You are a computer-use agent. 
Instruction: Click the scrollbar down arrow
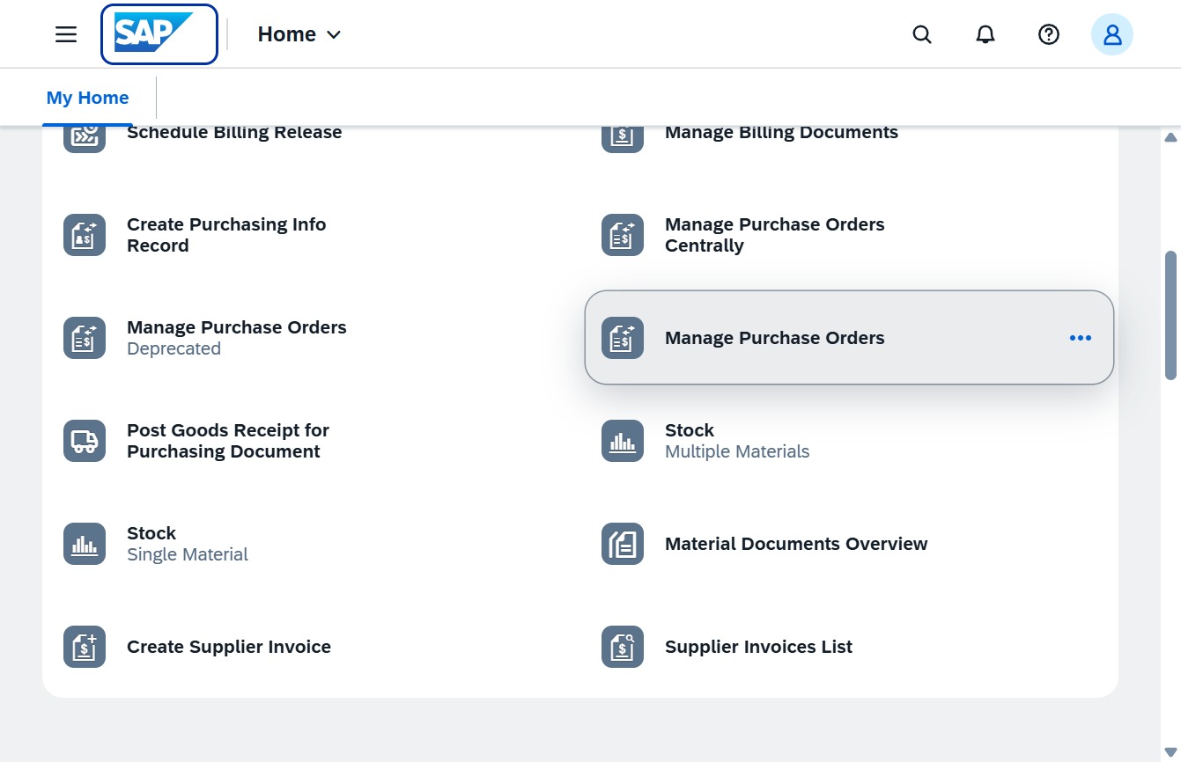(x=1170, y=751)
